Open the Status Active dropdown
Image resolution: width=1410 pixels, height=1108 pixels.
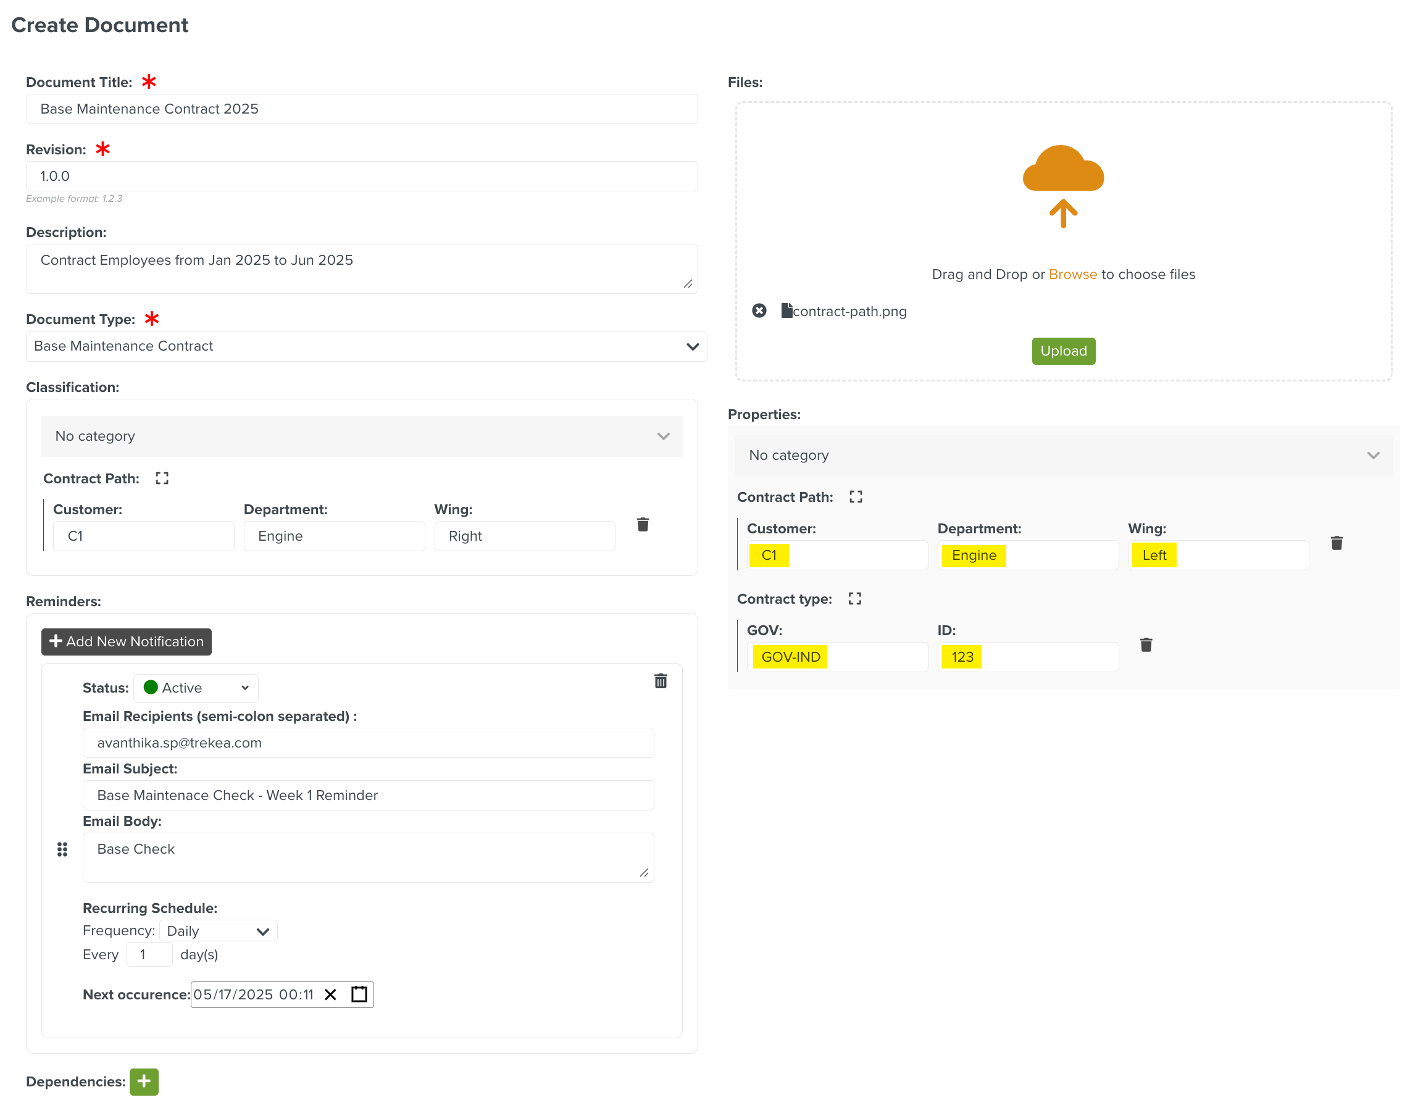[196, 688]
